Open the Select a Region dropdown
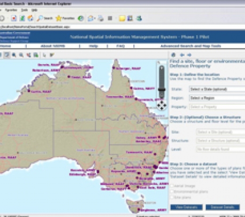This screenshot has height=217, width=245. click(217, 98)
